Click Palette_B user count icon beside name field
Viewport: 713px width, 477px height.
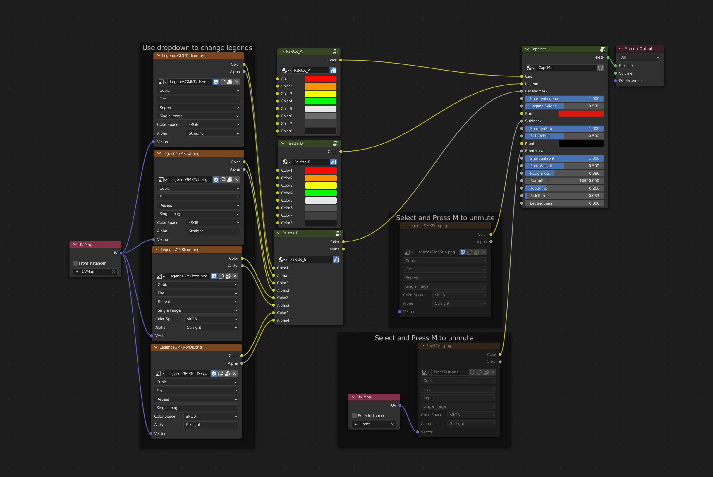[x=334, y=162]
